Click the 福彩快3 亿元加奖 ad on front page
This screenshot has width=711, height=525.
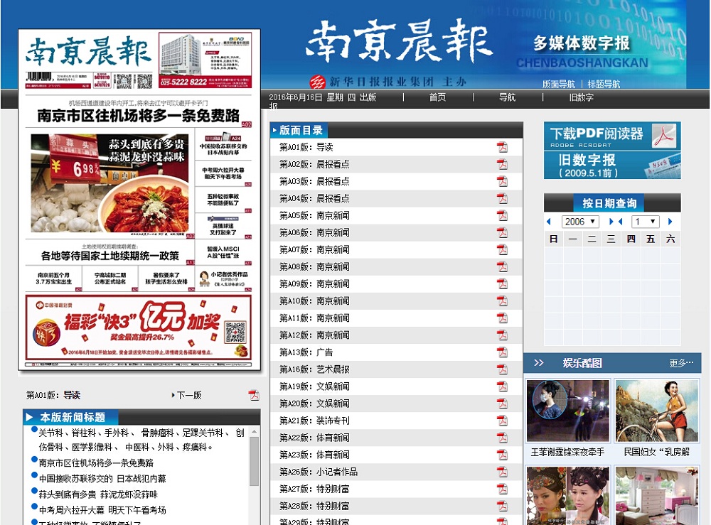coord(139,327)
